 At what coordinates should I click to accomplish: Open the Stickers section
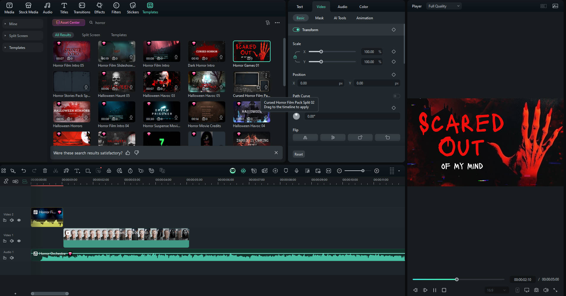pyautogui.click(x=133, y=8)
